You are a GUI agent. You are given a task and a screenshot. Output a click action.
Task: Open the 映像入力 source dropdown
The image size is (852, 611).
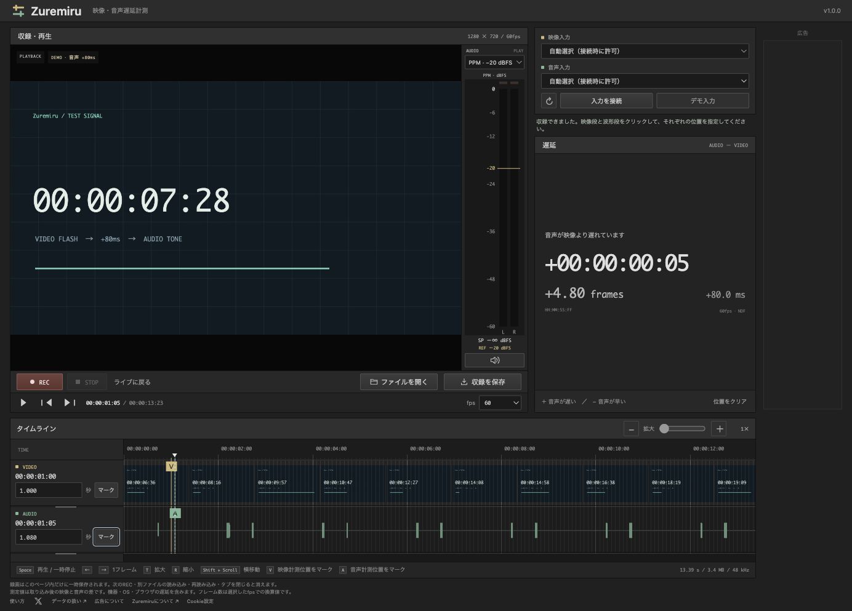[645, 51]
